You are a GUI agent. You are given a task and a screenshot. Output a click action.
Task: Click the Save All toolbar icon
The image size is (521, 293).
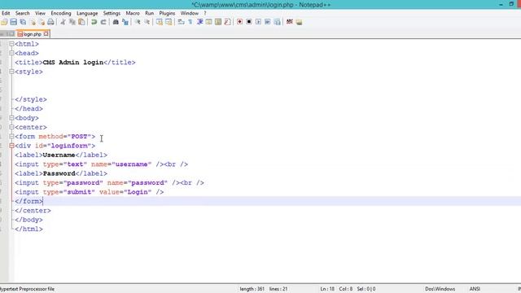pos(23,22)
